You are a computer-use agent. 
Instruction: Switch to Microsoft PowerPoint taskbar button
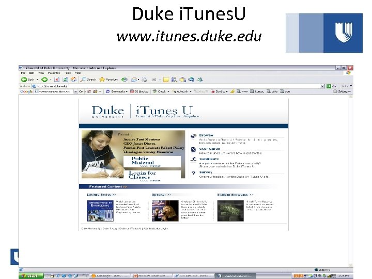(x=152, y=276)
